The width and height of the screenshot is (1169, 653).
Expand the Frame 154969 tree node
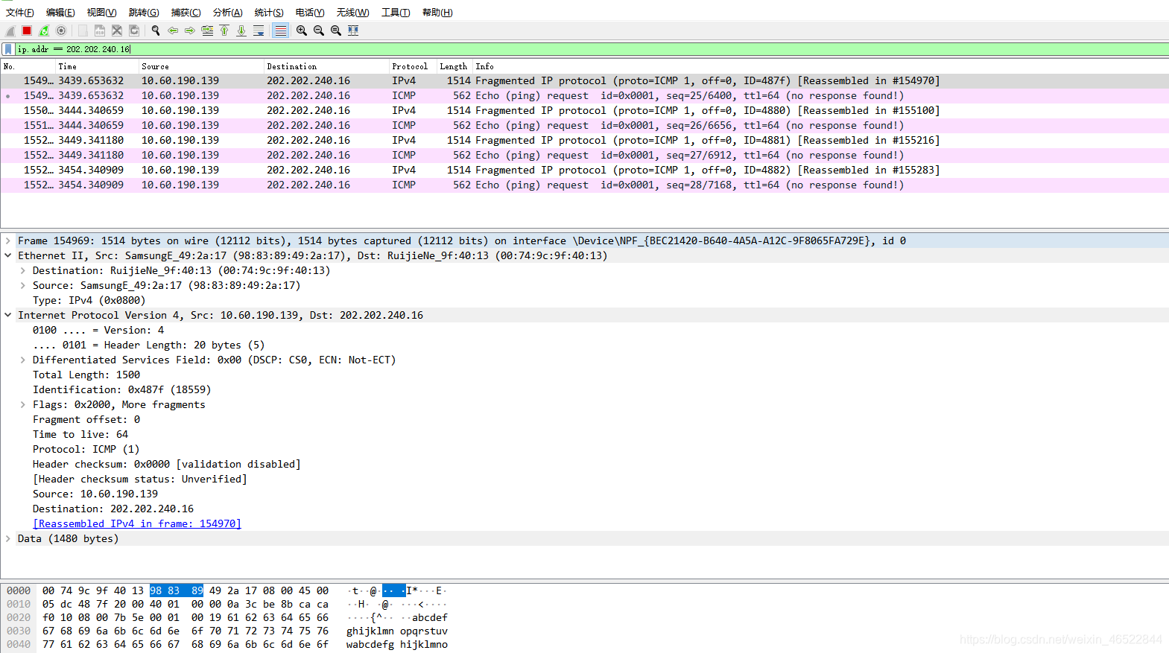pos(8,241)
